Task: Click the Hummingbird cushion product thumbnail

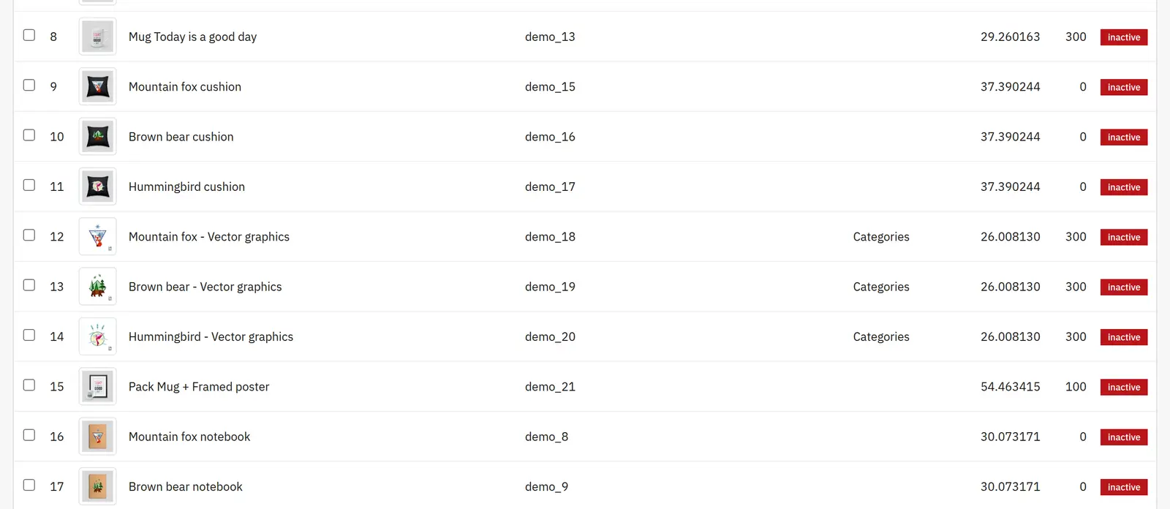Action: pos(97,186)
